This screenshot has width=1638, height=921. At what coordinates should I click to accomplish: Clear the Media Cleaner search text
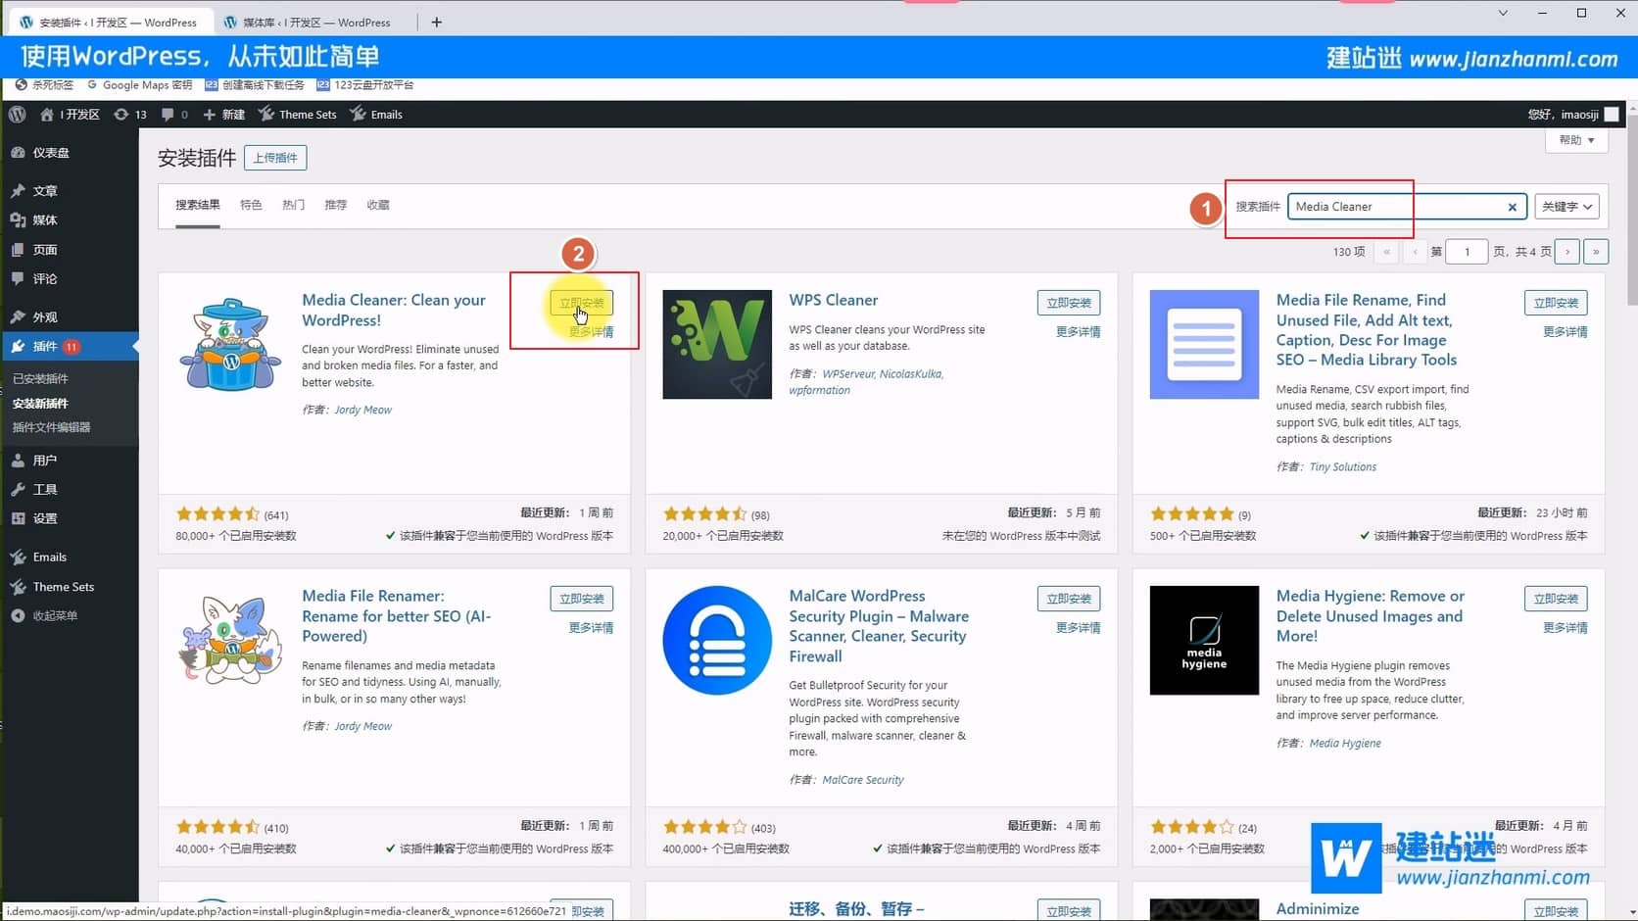[1512, 207]
